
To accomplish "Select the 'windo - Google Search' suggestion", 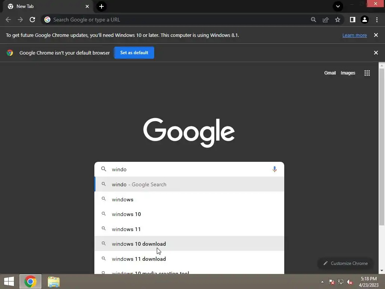I will pyautogui.click(x=189, y=184).
